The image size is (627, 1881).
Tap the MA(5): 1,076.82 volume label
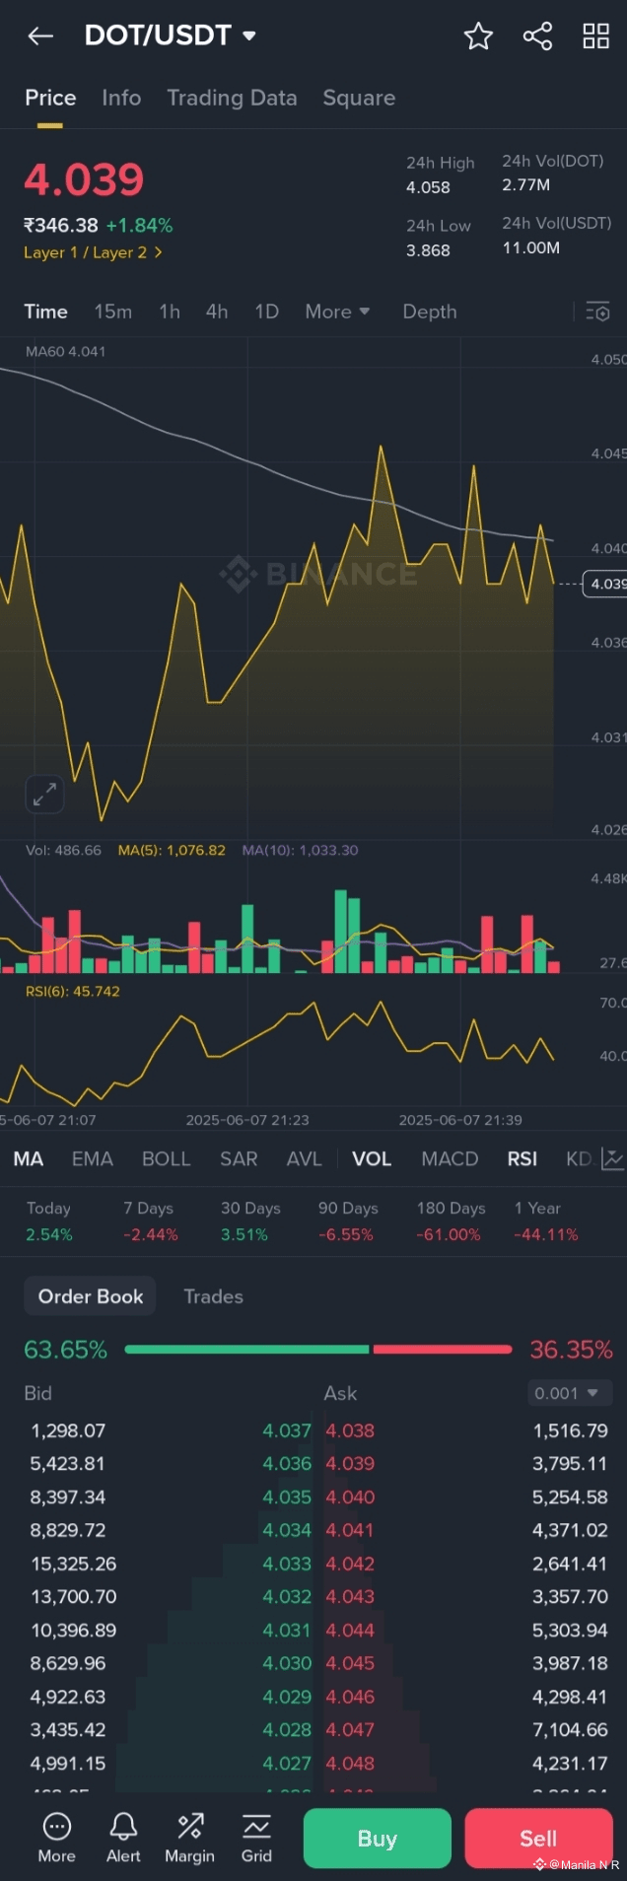coord(172,850)
